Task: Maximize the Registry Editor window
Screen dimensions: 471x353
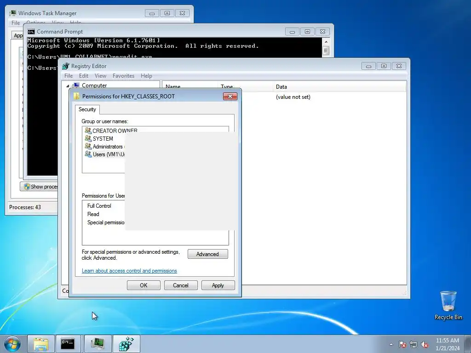Action: click(384, 66)
